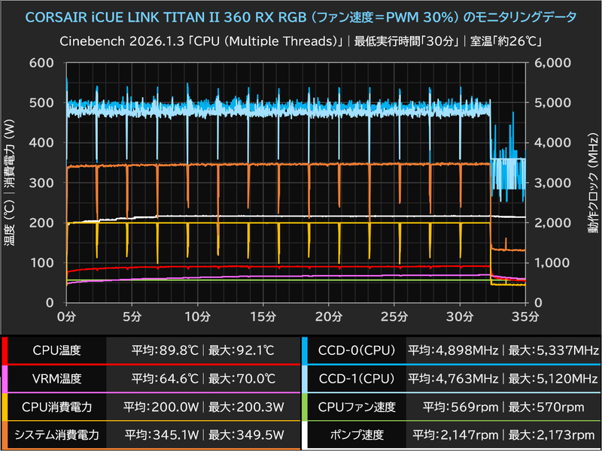Click the VRM value 平均:64.6℃ | 最大:70.0℃
This screenshot has height=451, width=602.
[203, 379]
